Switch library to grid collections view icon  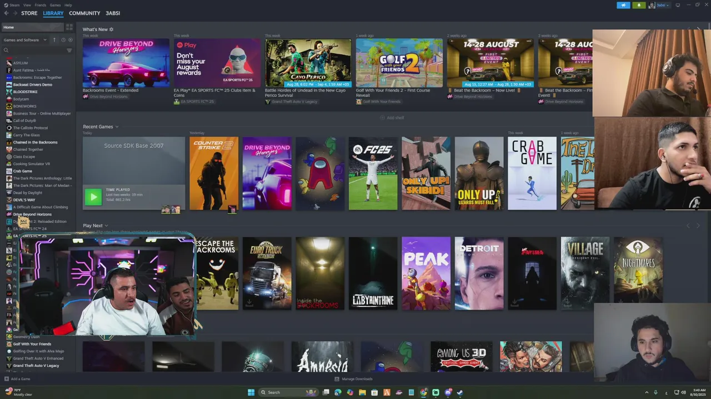click(69, 27)
